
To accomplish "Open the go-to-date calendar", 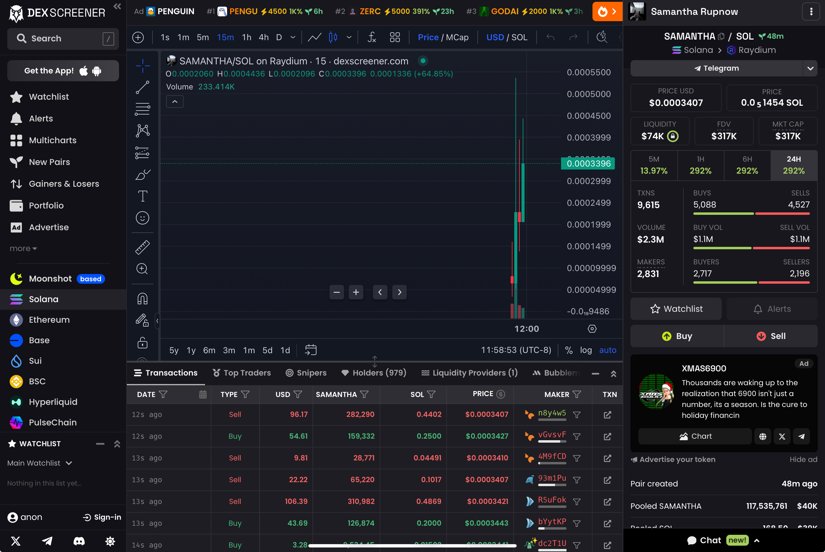I will pyautogui.click(x=311, y=350).
